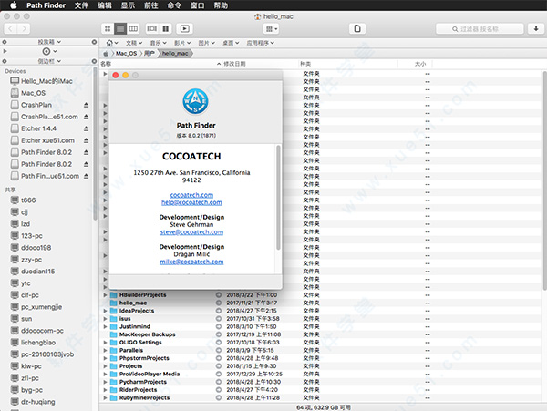This screenshot has height=411, width=547.
Task: Open the 文稿 favorites dropdown
Action: (134, 43)
